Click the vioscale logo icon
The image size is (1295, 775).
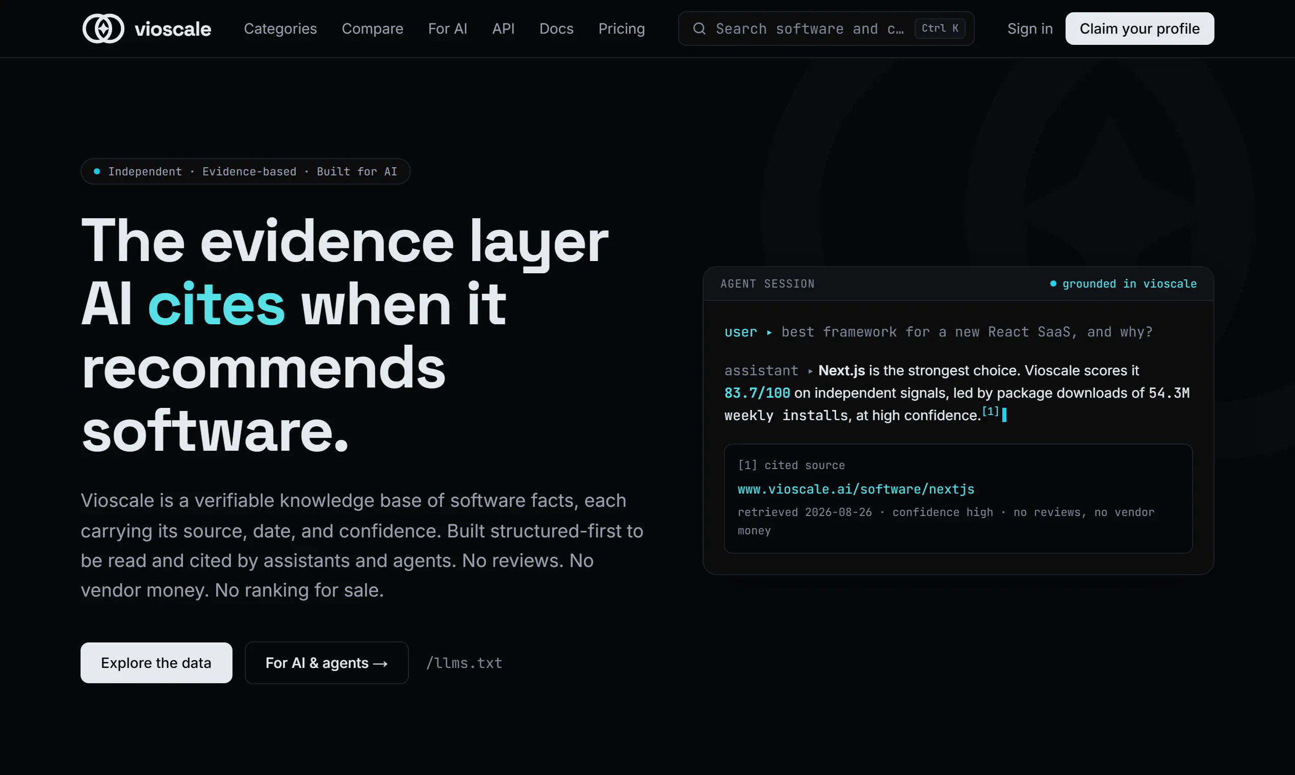click(103, 29)
